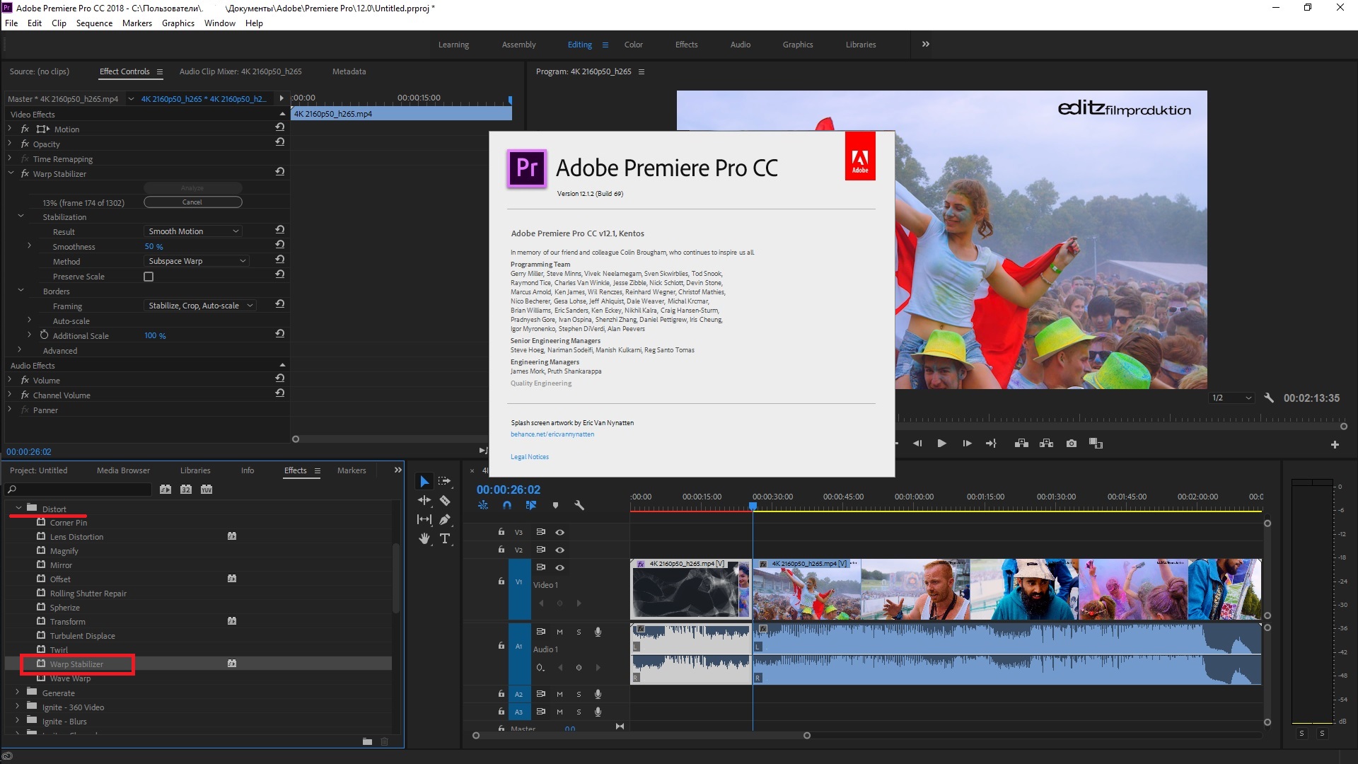
Task: Expand the Generate effects folder
Action: click(x=18, y=693)
